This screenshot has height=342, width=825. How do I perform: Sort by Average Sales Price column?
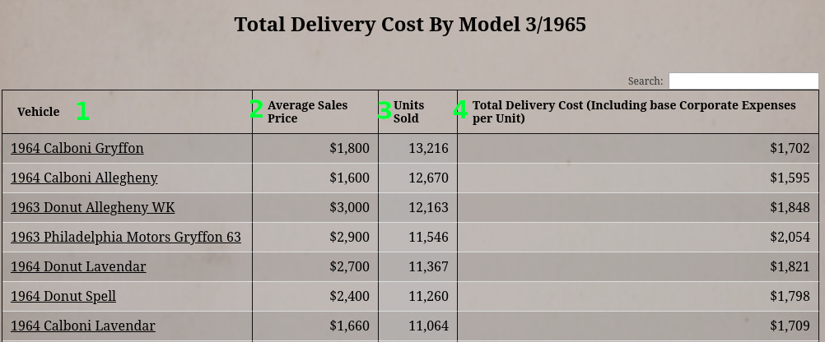307,112
